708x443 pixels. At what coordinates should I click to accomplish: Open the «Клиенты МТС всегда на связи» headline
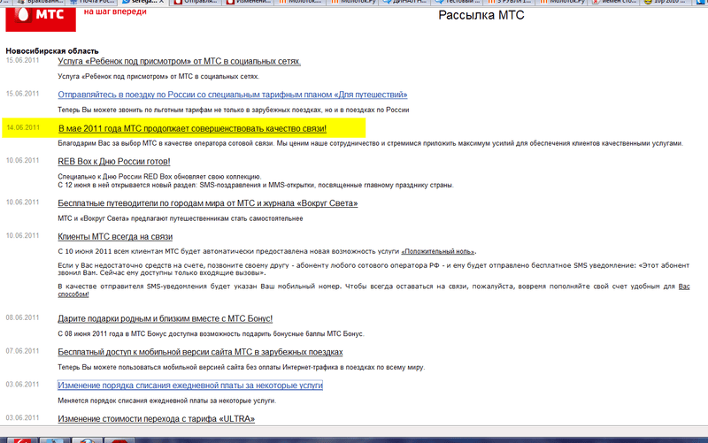tap(114, 236)
